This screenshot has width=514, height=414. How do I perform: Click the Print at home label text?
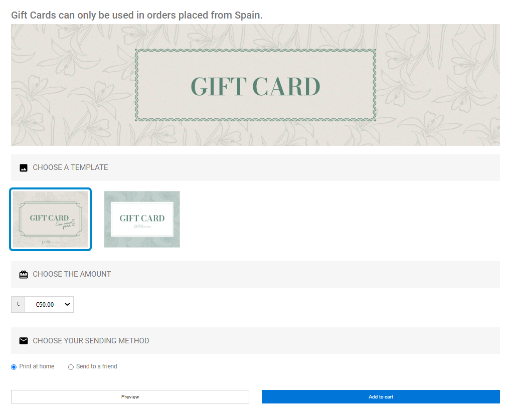[x=37, y=366]
